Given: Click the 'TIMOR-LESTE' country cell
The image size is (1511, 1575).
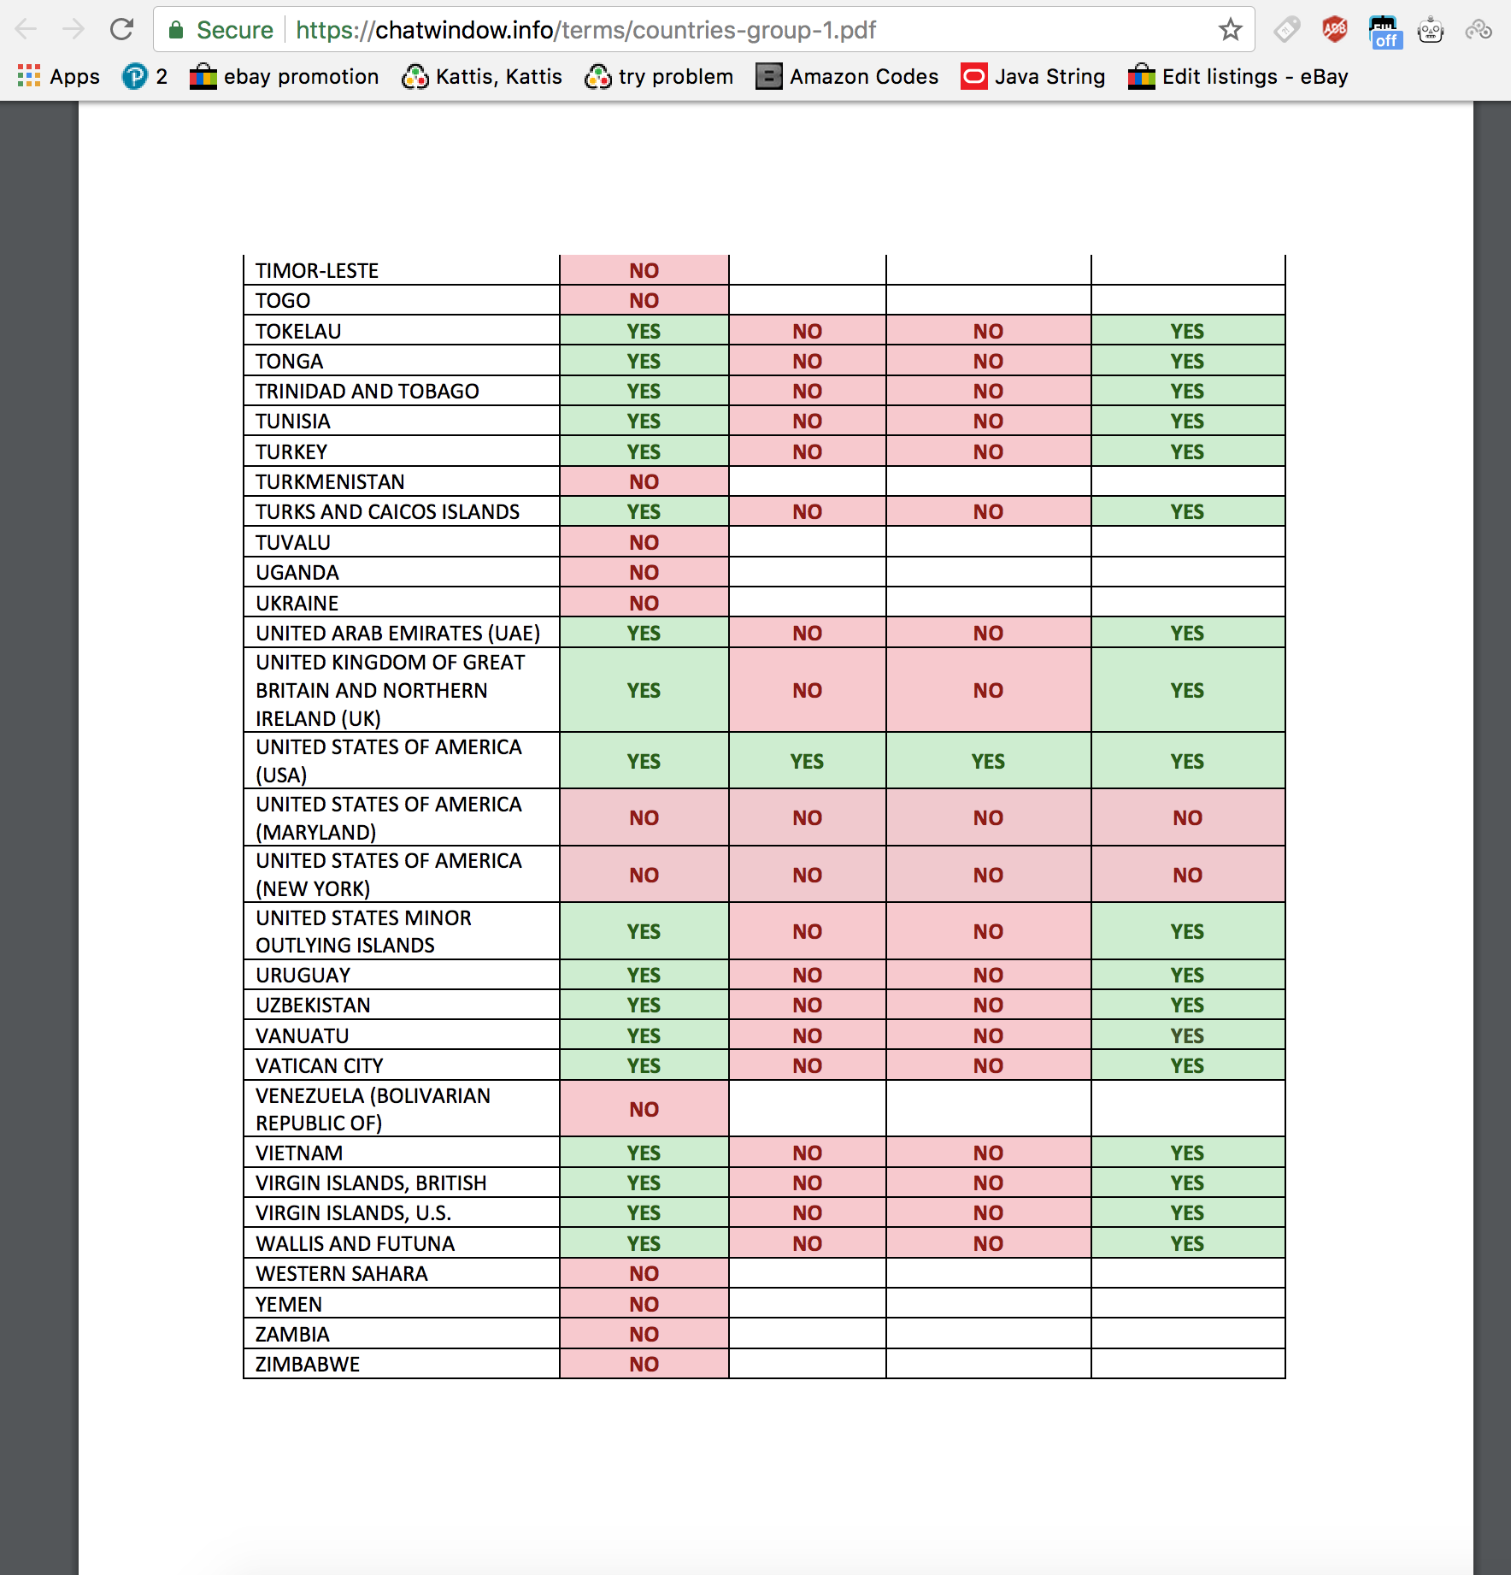Looking at the screenshot, I should [x=402, y=270].
